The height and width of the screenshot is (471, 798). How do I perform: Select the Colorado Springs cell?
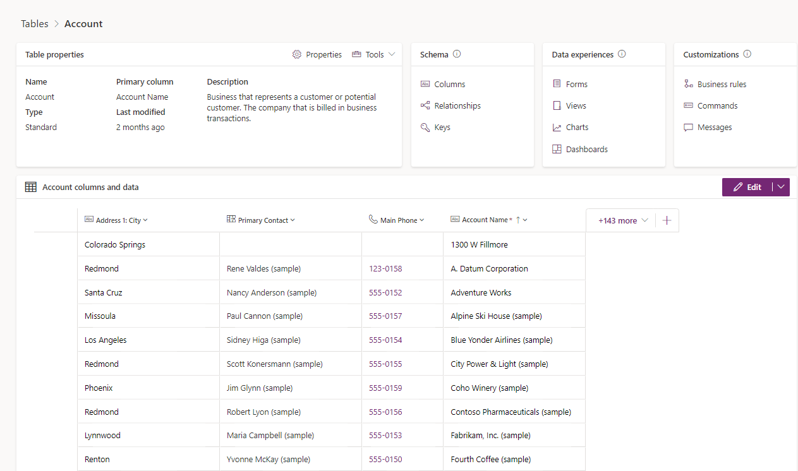coord(148,244)
